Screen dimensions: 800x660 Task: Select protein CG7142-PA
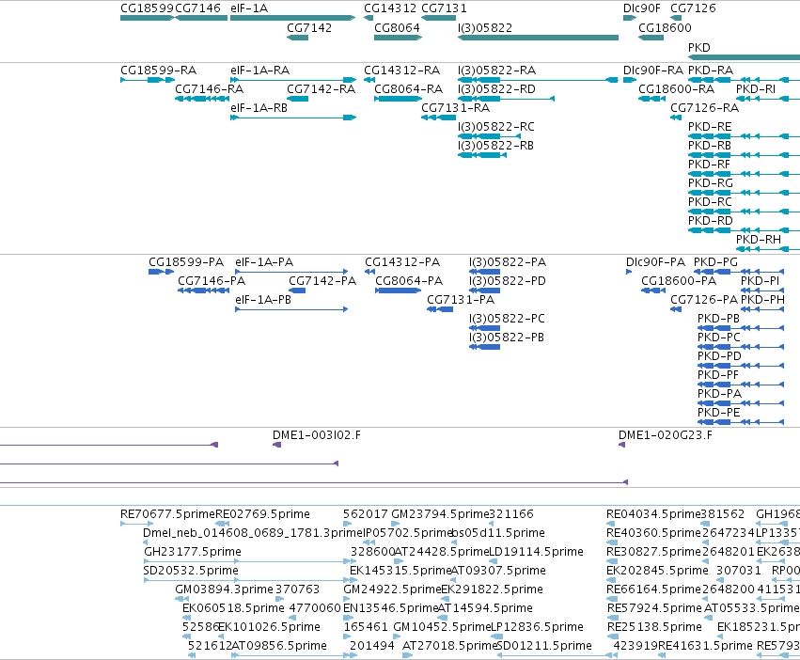point(322,281)
